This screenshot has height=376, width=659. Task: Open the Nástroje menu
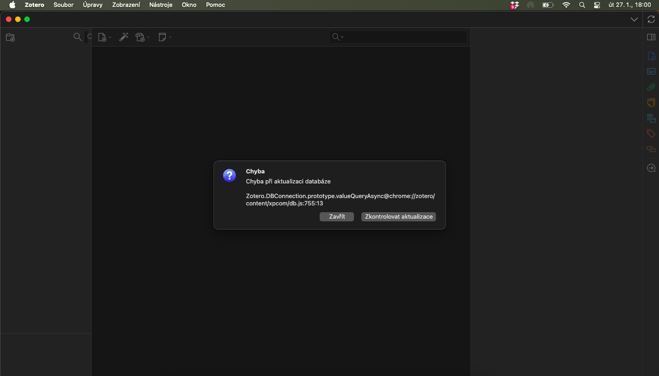pyautogui.click(x=161, y=5)
